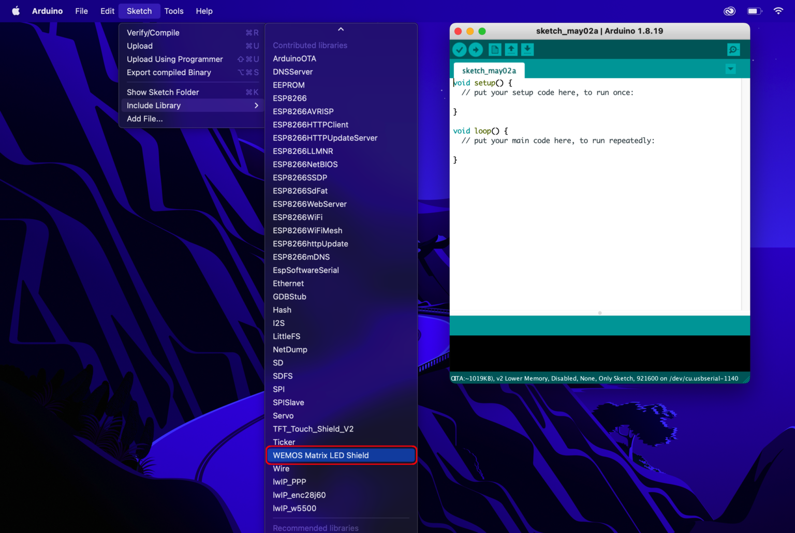Image resolution: width=795 pixels, height=533 pixels.
Task: Select the ESP8266WiFi library
Action: coord(298,217)
